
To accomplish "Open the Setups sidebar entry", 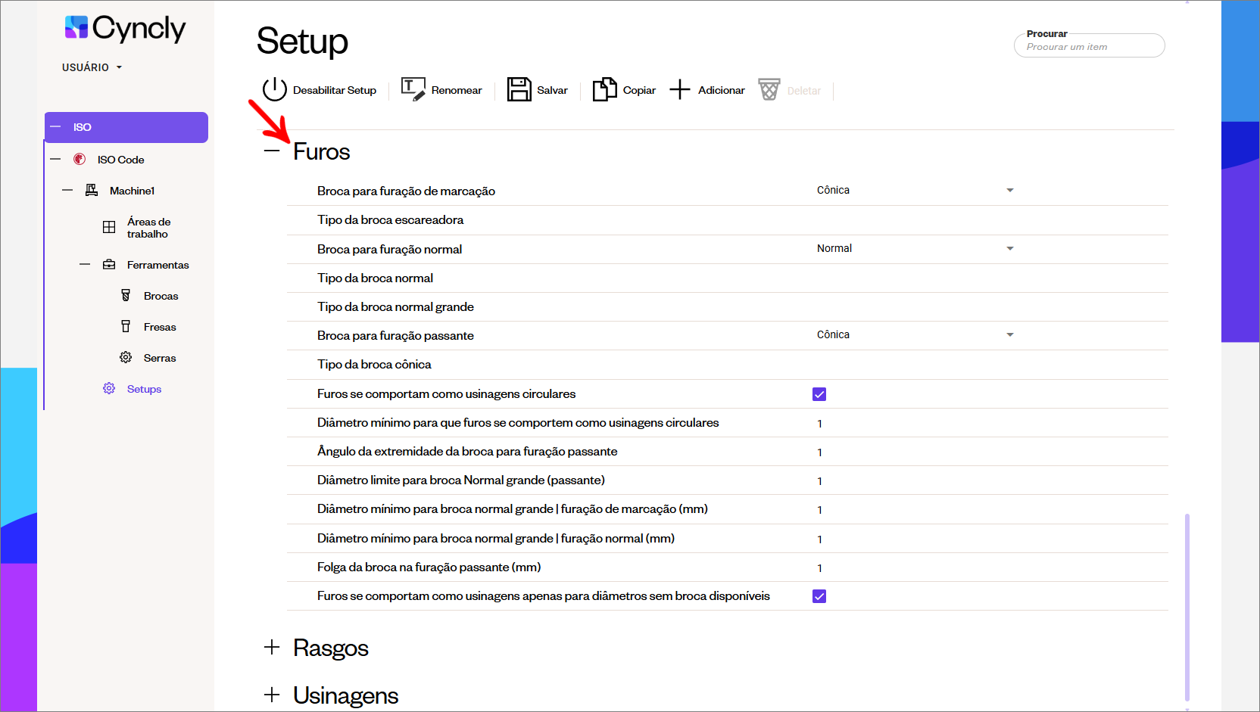I will pos(144,389).
